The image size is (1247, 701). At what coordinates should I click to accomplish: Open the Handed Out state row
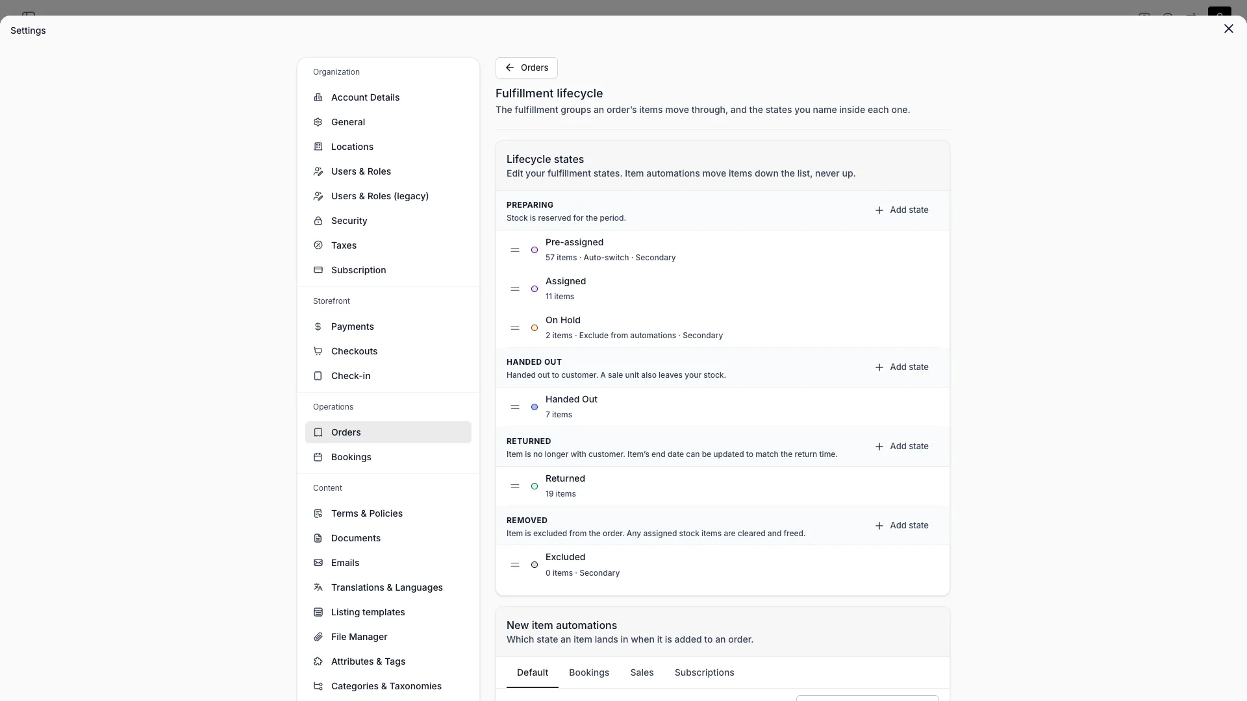click(x=722, y=407)
